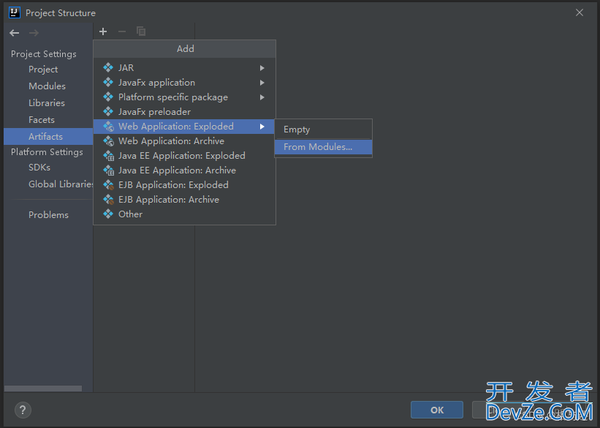Viewport: 600px width, 428px height.
Task: Click the plus icon to add an artifact
Action: point(103,31)
